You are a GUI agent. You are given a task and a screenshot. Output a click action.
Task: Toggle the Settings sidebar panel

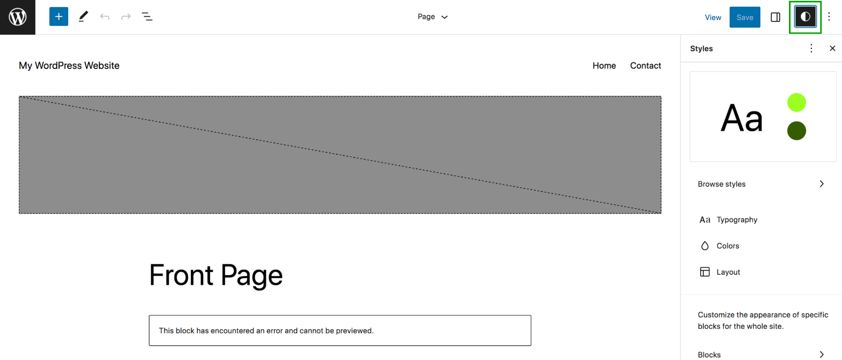(x=775, y=17)
